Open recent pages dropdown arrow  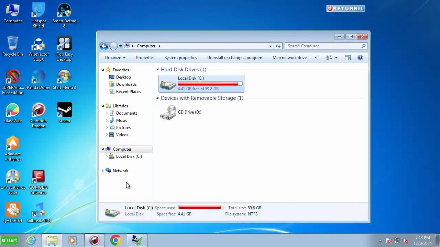(x=121, y=46)
